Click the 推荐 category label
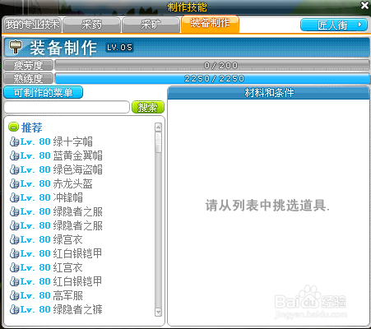Viewport: 371px width, 329px height. coord(32,127)
